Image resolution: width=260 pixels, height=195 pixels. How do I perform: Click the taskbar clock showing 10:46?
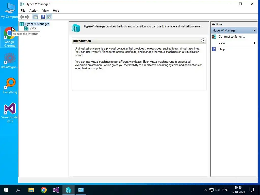tap(238, 190)
